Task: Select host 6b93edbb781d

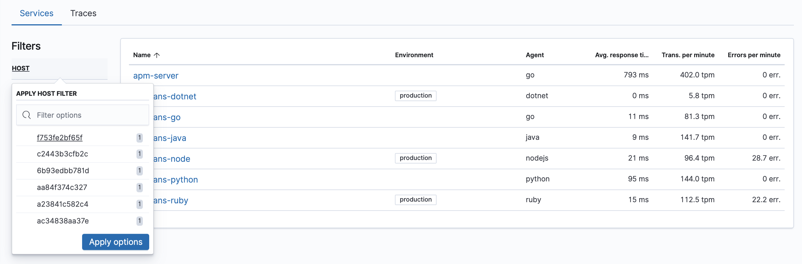Action: pos(63,170)
